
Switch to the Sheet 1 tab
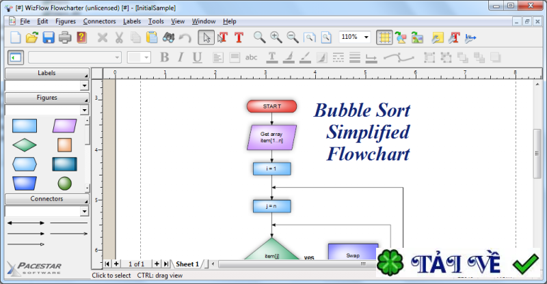click(187, 264)
